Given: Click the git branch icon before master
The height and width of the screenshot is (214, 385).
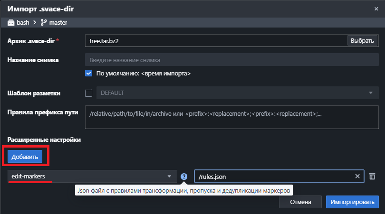Looking at the screenshot, I should pos(44,22).
